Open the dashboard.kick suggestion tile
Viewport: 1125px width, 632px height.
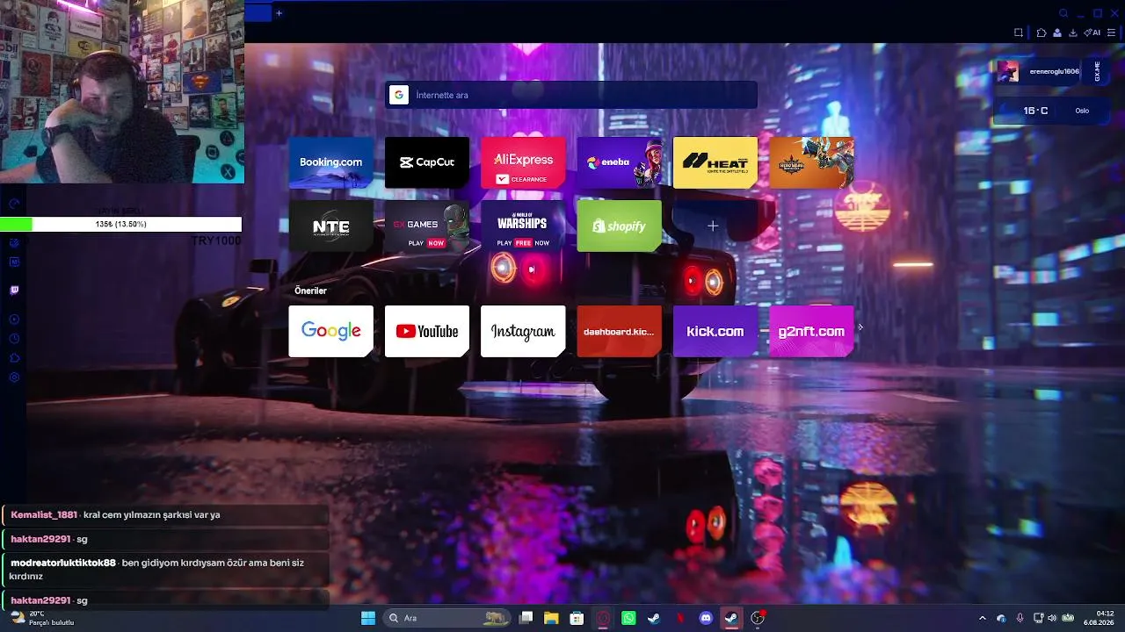click(x=619, y=331)
